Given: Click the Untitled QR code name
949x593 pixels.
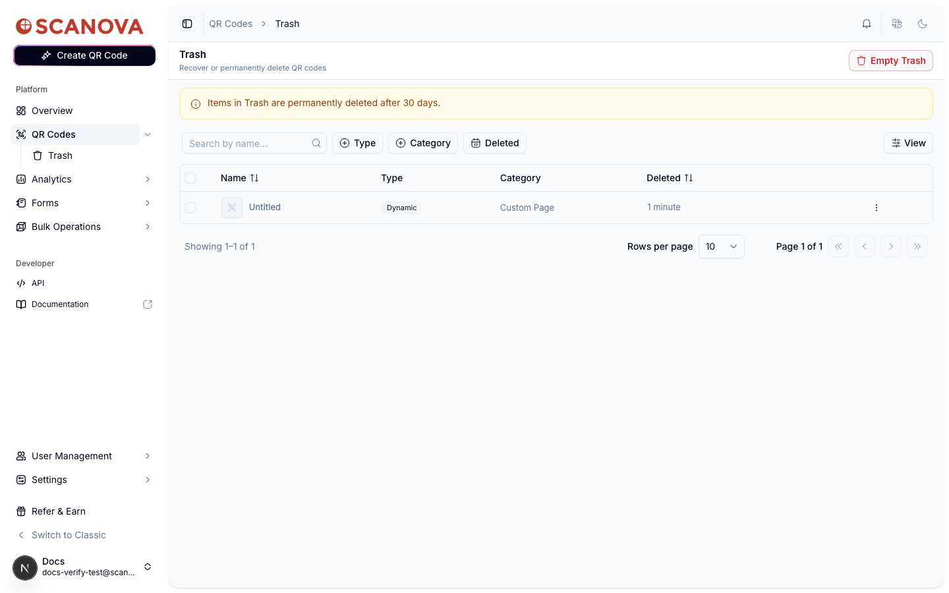Looking at the screenshot, I should (265, 207).
